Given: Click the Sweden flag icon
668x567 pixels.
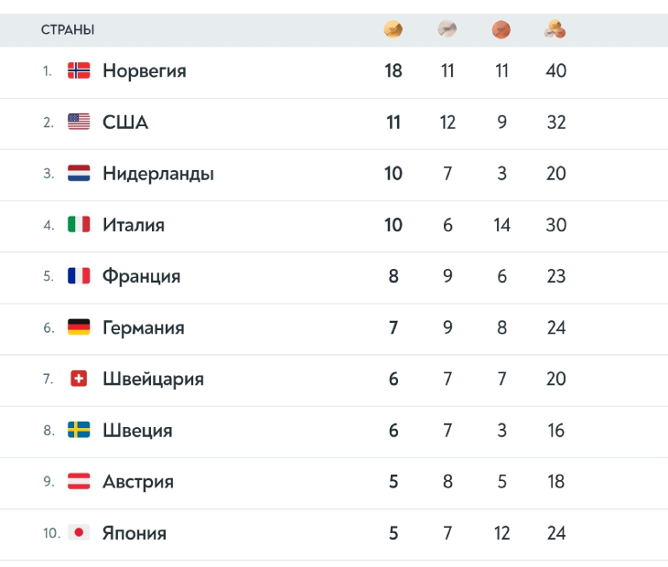Looking at the screenshot, I should 79,430.
